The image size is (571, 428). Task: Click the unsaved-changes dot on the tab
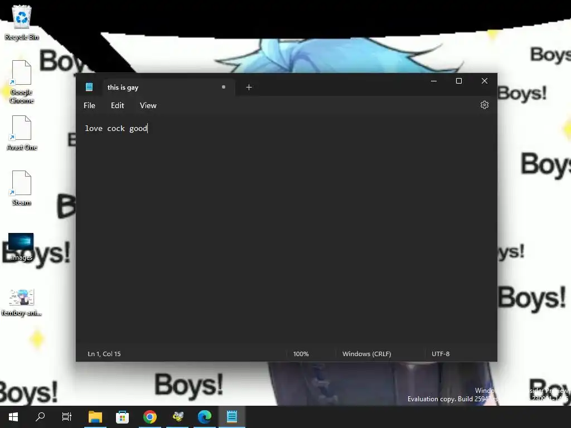tap(224, 87)
